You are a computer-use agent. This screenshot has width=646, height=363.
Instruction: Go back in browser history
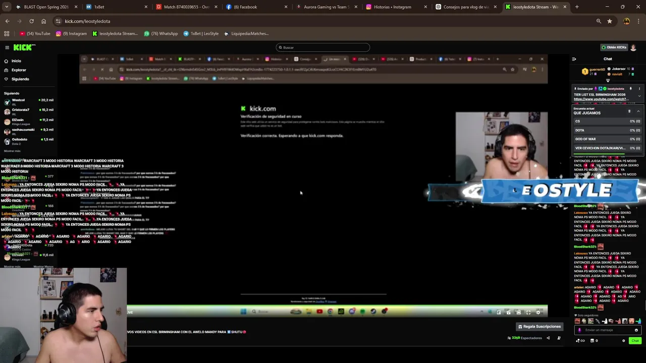pos(7,21)
